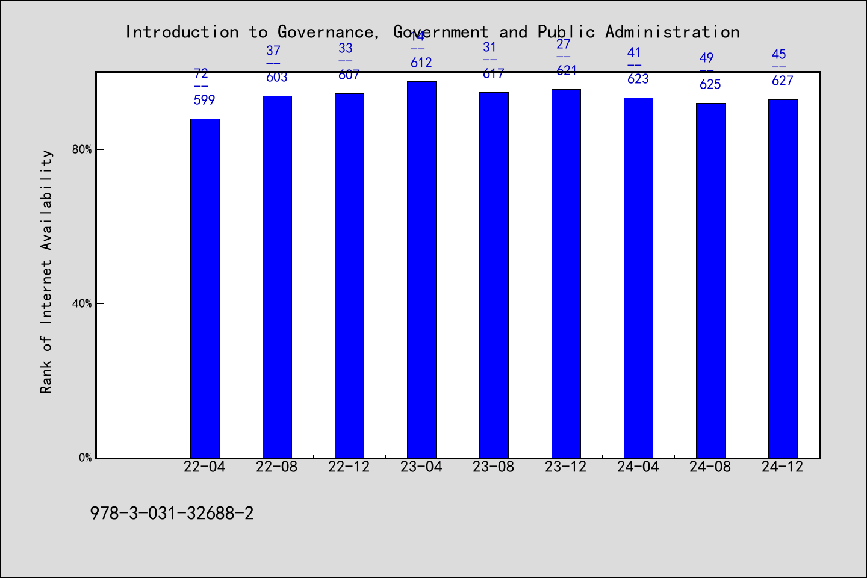Screen dimensions: 867x578
Task: Click the data label 599
Action: pos(205,100)
